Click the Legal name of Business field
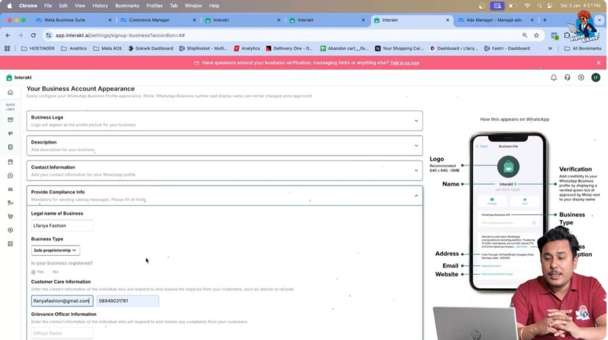 pyautogui.click(x=62, y=225)
